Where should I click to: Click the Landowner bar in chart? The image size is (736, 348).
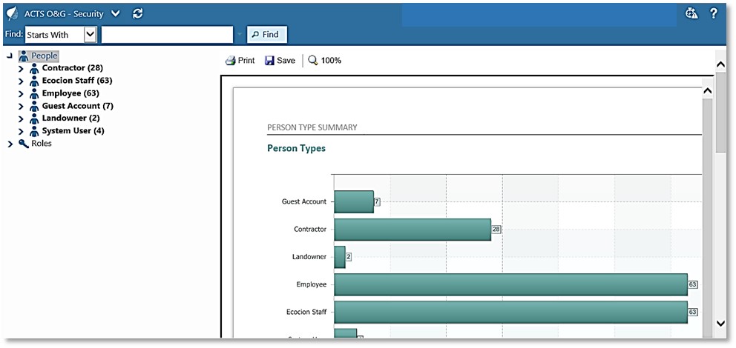point(340,257)
